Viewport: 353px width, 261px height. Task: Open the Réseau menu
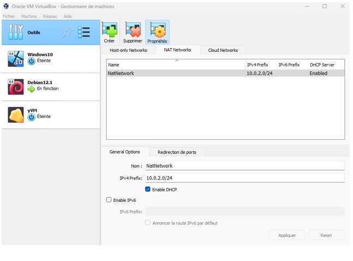pos(50,16)
